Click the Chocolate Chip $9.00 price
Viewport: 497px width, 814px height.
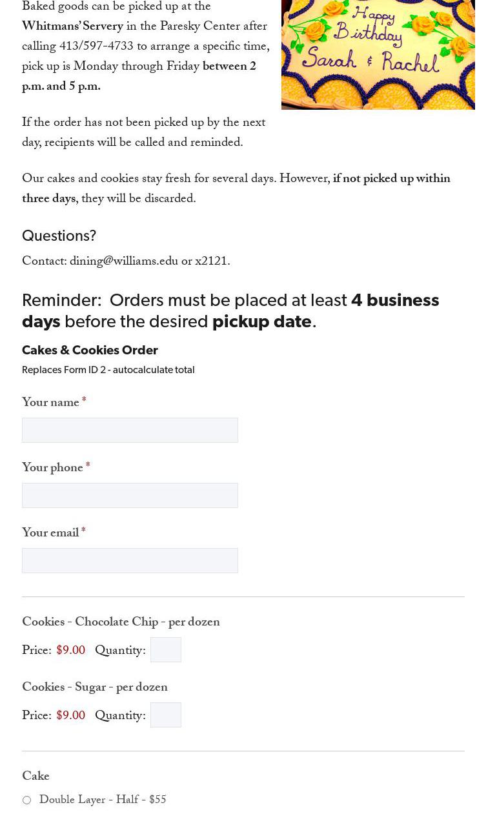[x=70, y=651]
